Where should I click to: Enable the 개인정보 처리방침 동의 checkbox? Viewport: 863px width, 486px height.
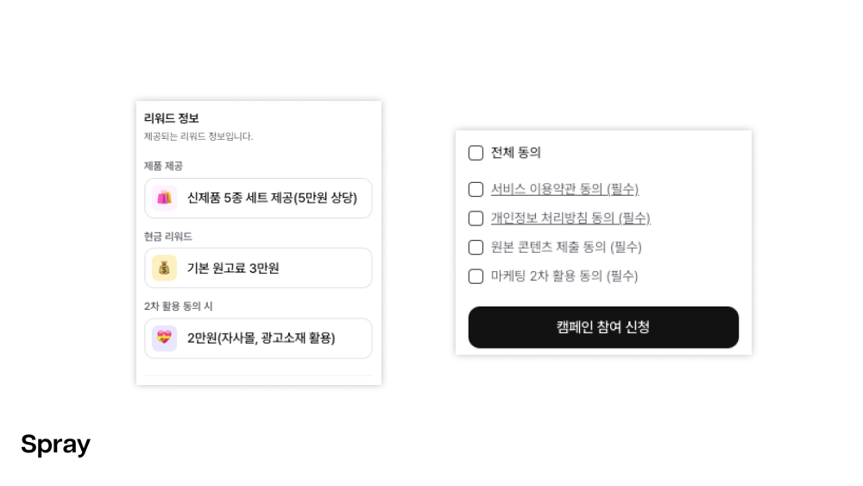tap(476, 218)
